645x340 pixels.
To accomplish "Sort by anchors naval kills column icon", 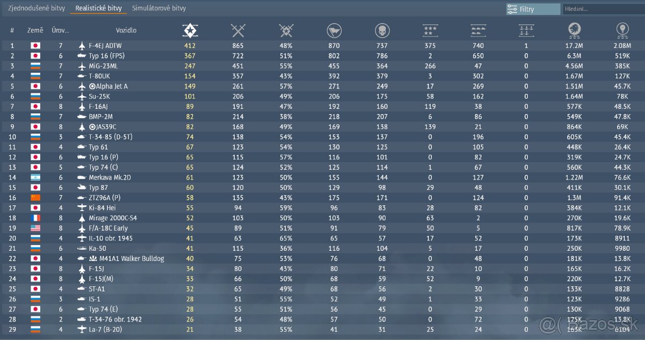I will [x=526, y=31].
